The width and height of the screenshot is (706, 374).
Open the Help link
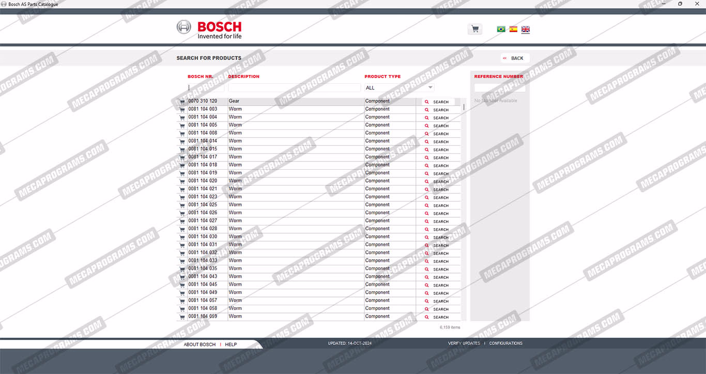[x=231, y=345]
